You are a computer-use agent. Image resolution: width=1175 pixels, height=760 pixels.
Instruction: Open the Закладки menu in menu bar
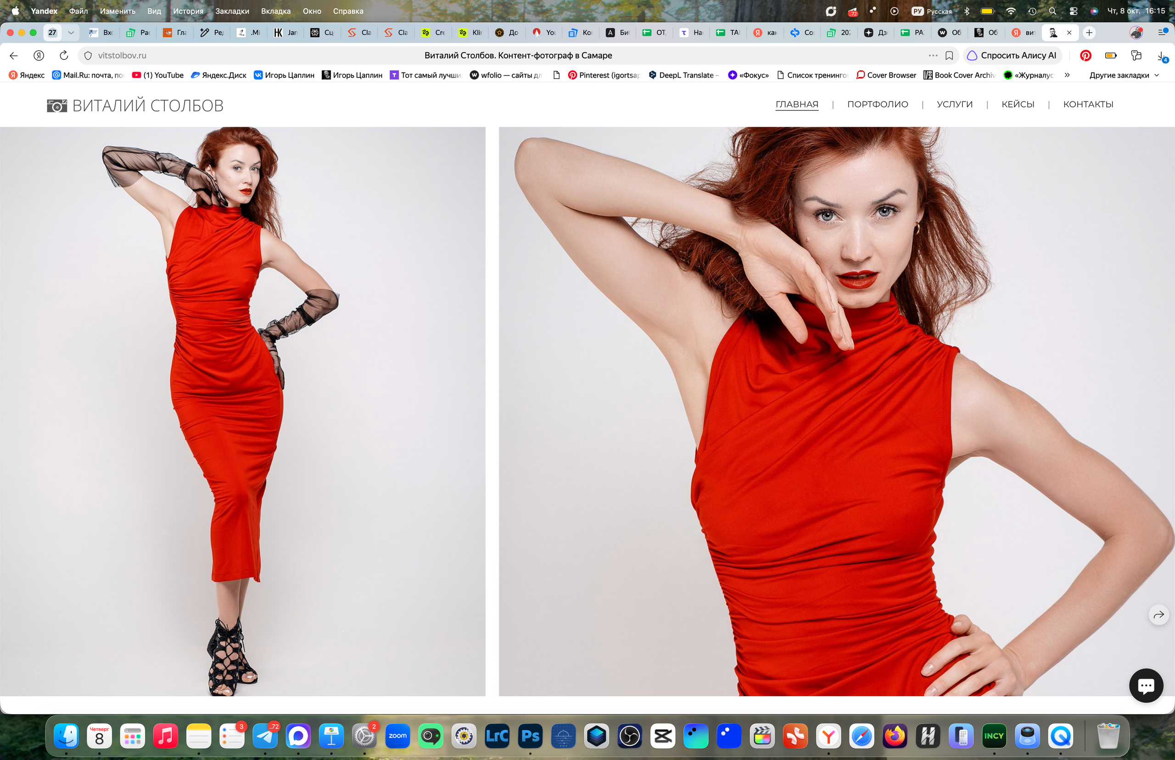click(232, 11)
